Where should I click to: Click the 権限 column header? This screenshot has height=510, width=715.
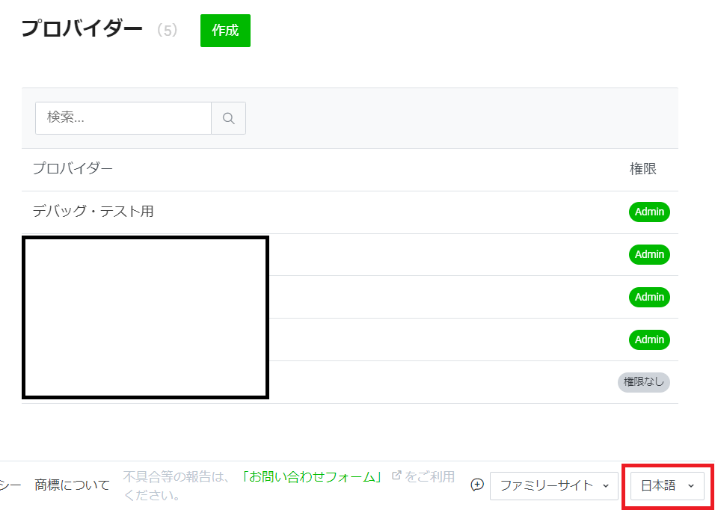pyautogui.click(x=643, y=169)
